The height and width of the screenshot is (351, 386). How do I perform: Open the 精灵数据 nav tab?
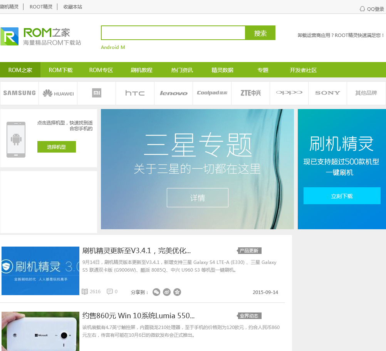click(222, 70)
